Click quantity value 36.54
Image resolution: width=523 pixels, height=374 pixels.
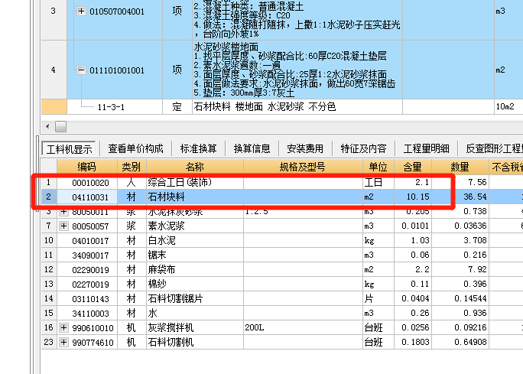pyautogui.click(x=460, y=197)
